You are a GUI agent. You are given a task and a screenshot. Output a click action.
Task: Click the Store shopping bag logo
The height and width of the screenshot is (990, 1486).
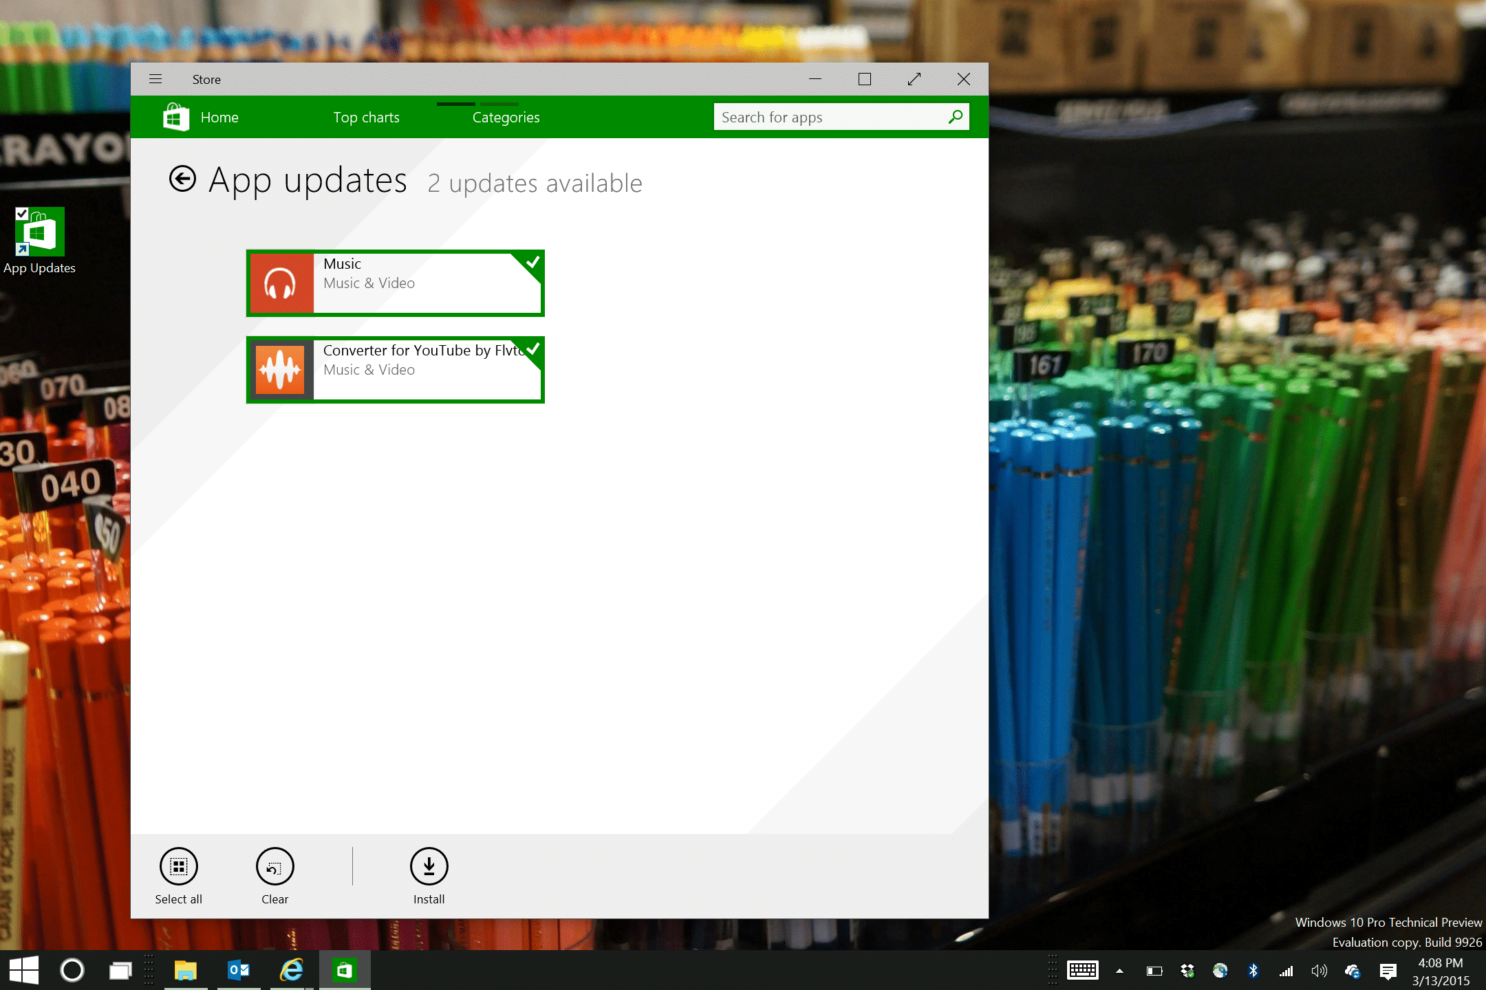click(x=176, y=117)
